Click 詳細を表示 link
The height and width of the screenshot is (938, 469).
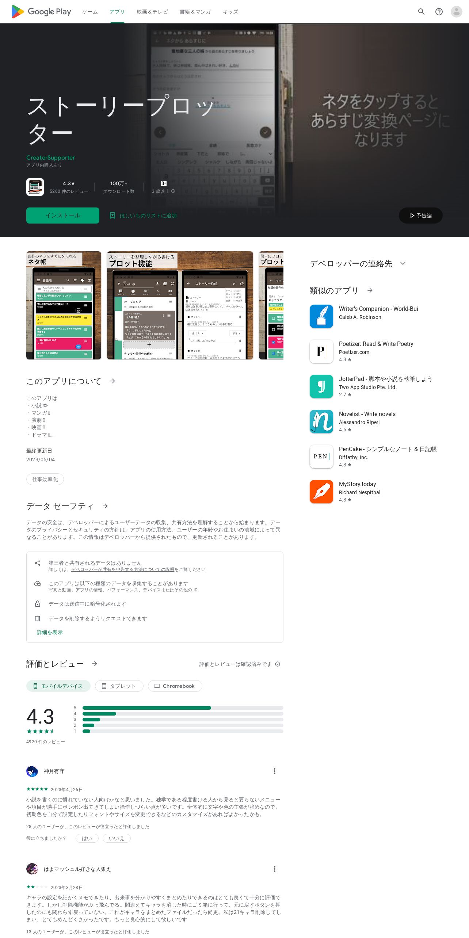pyautogui.click(x=50, y=632)
